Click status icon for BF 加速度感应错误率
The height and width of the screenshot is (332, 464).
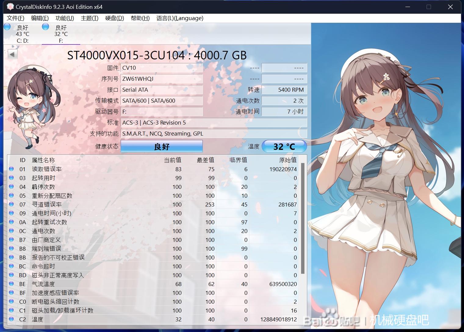(11, 292)
